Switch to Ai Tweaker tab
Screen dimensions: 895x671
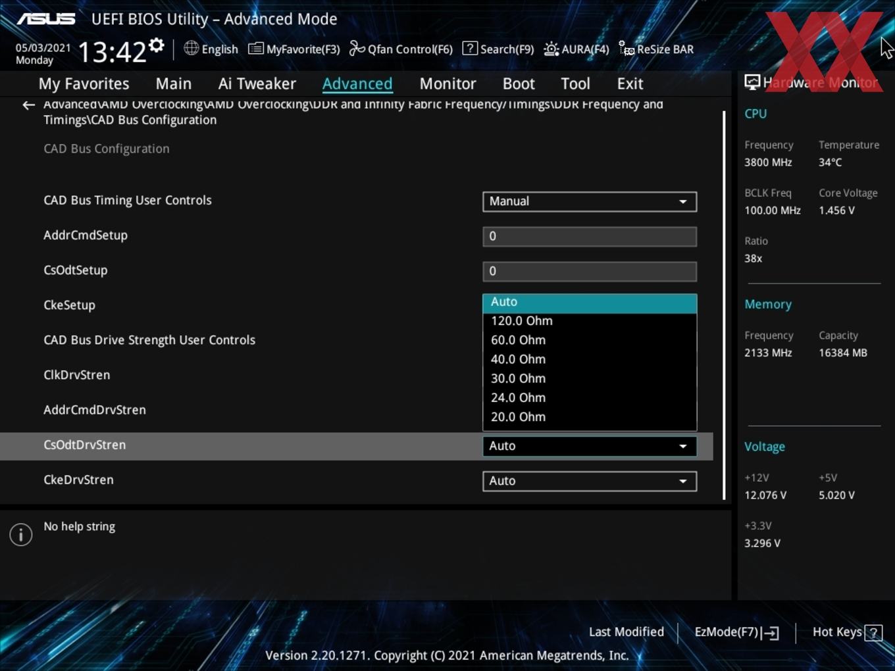pos(257,84)
